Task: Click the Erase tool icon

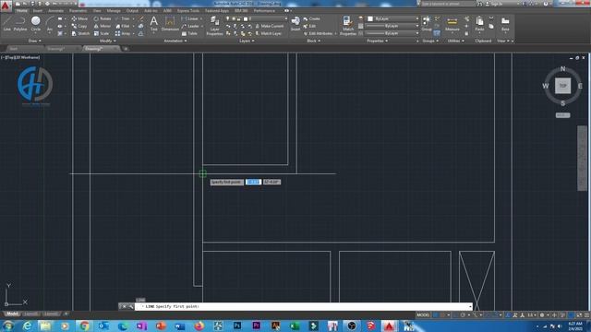Action: point(141,18)
